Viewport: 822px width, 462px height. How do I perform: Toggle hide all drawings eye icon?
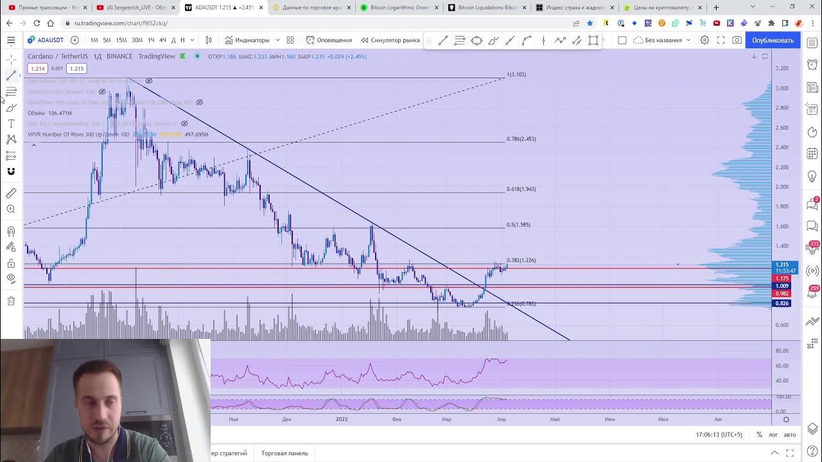11,278
